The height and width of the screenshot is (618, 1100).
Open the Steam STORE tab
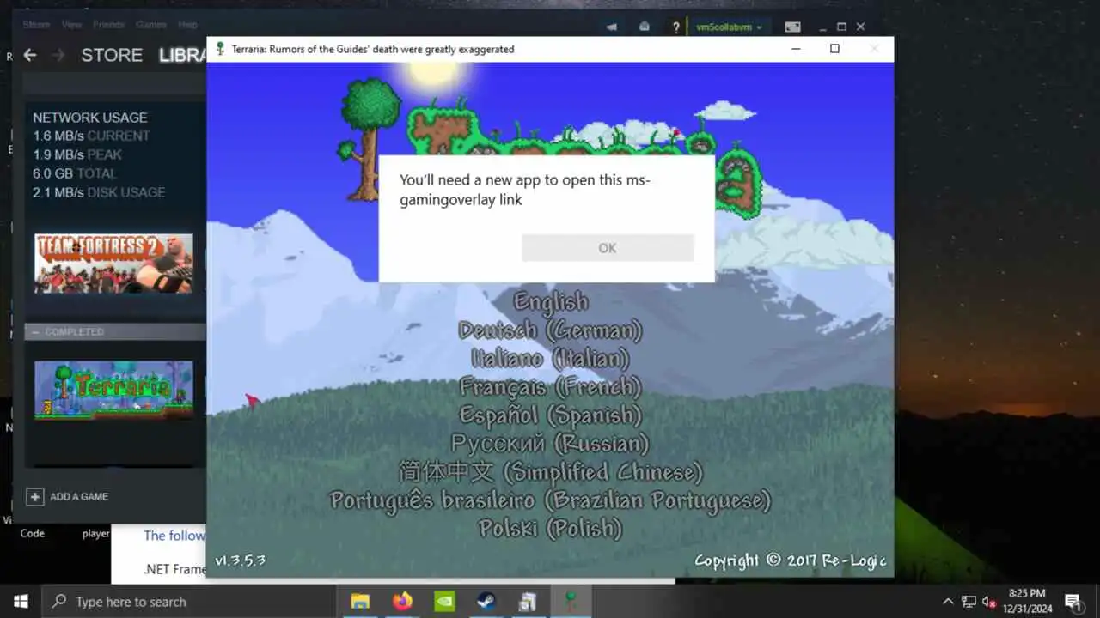112,55
